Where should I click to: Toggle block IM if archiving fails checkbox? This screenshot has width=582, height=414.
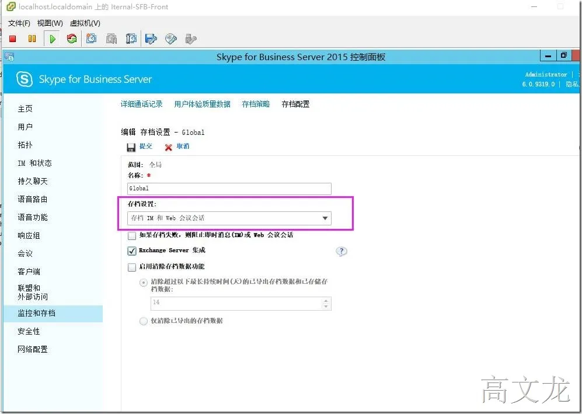point(132,236)
